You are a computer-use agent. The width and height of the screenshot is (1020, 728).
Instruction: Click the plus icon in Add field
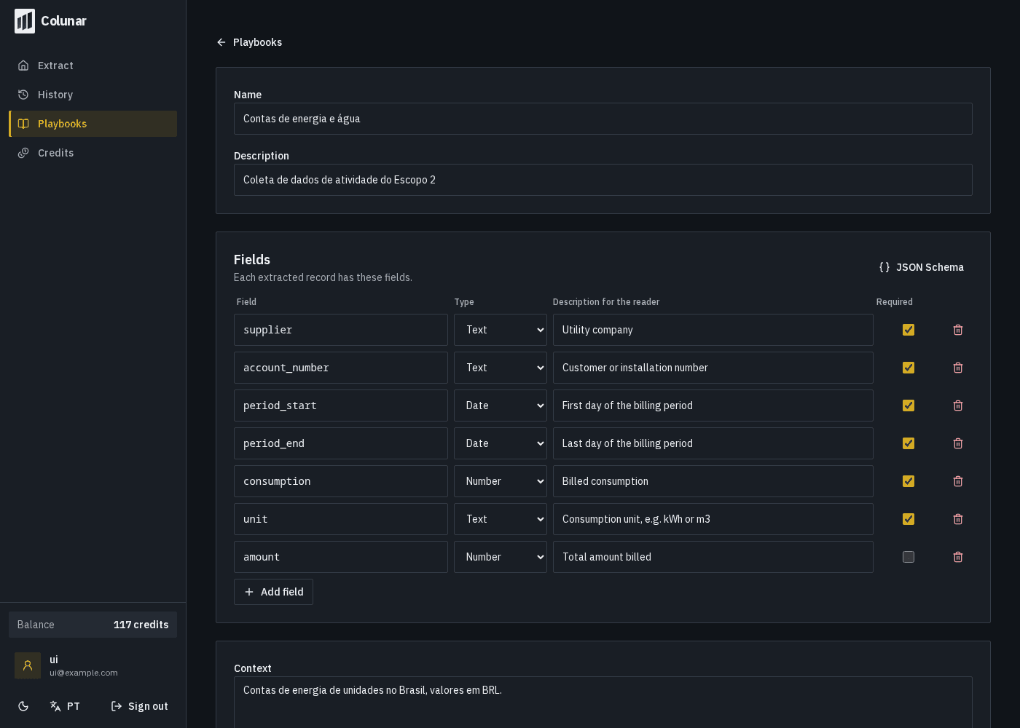pos(249,592)
